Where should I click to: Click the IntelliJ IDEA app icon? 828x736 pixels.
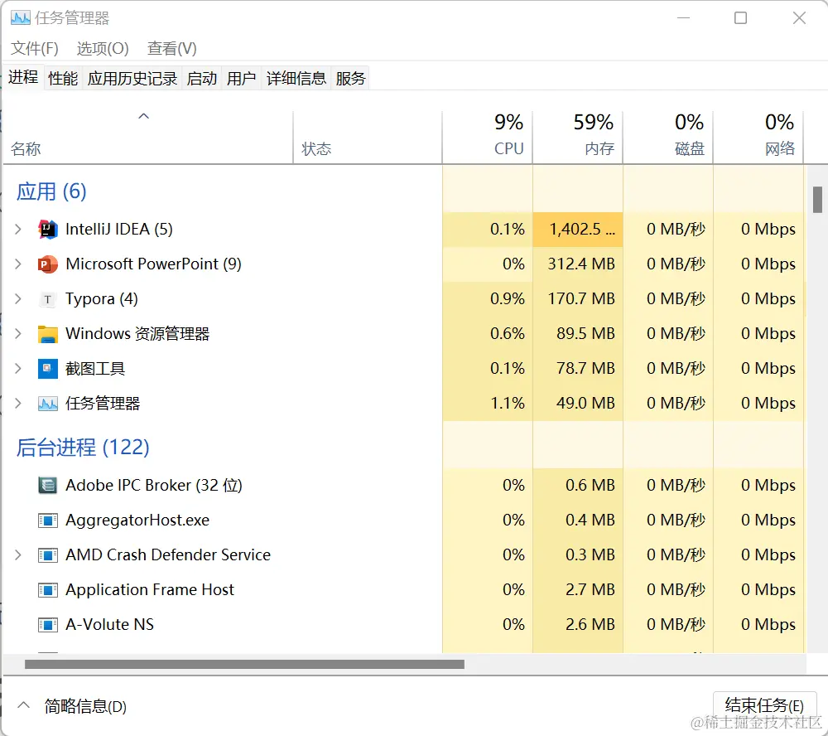pyautogui.click(x=47, y=230)
